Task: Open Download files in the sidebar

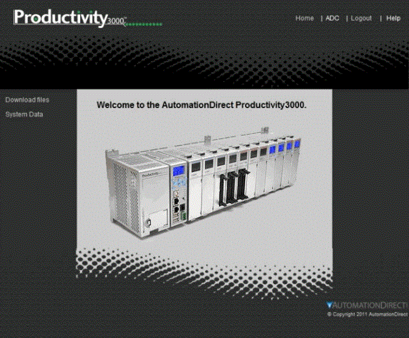Action: tap(27, 100)
